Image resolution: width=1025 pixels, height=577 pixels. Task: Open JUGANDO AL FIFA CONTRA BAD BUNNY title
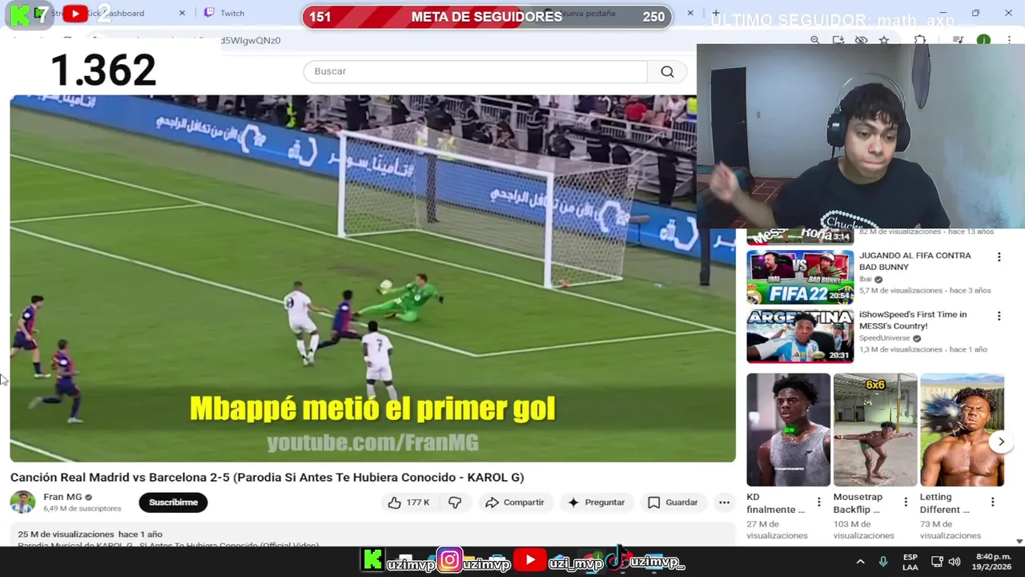[914, 261]
